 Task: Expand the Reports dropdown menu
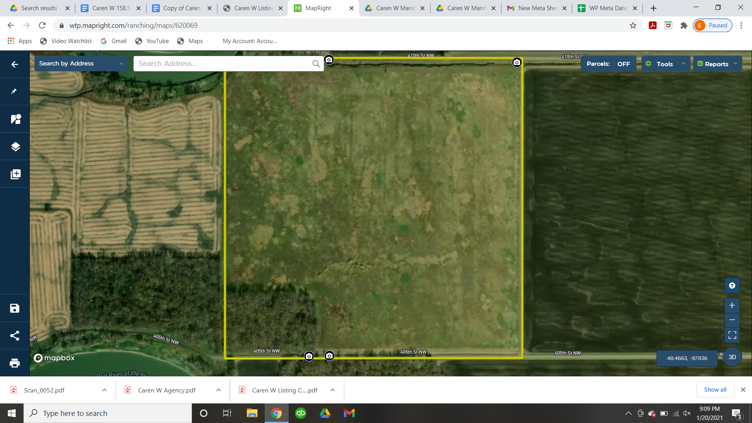point(717,64)
